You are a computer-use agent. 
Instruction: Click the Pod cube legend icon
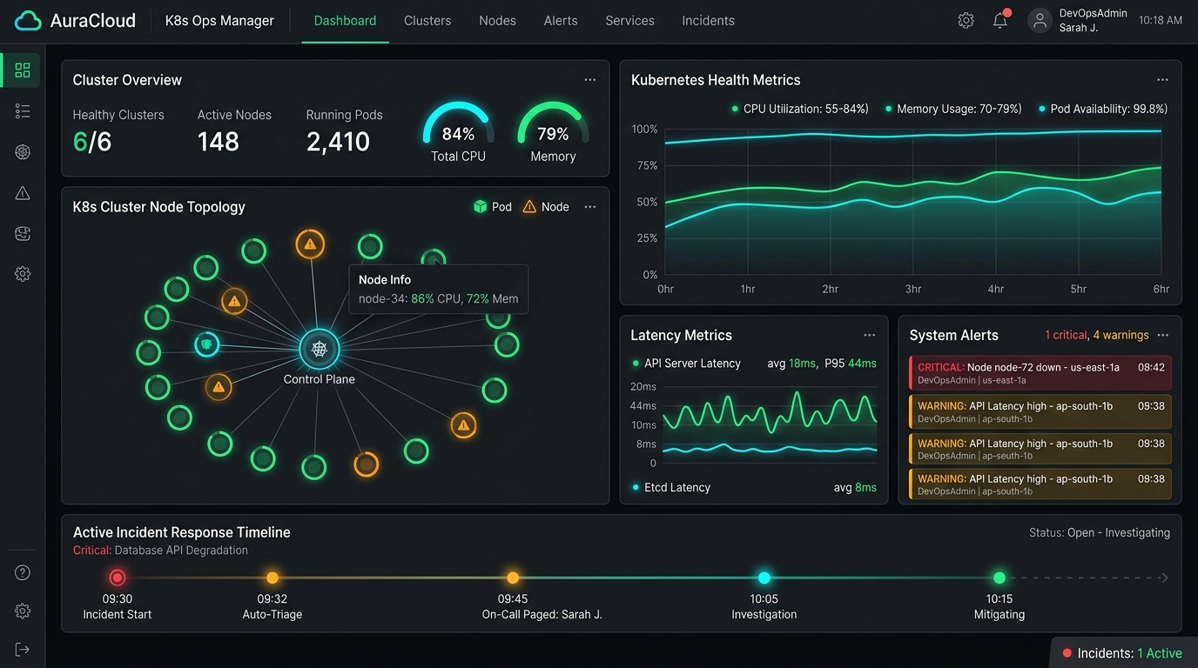(x=480, y=207)
